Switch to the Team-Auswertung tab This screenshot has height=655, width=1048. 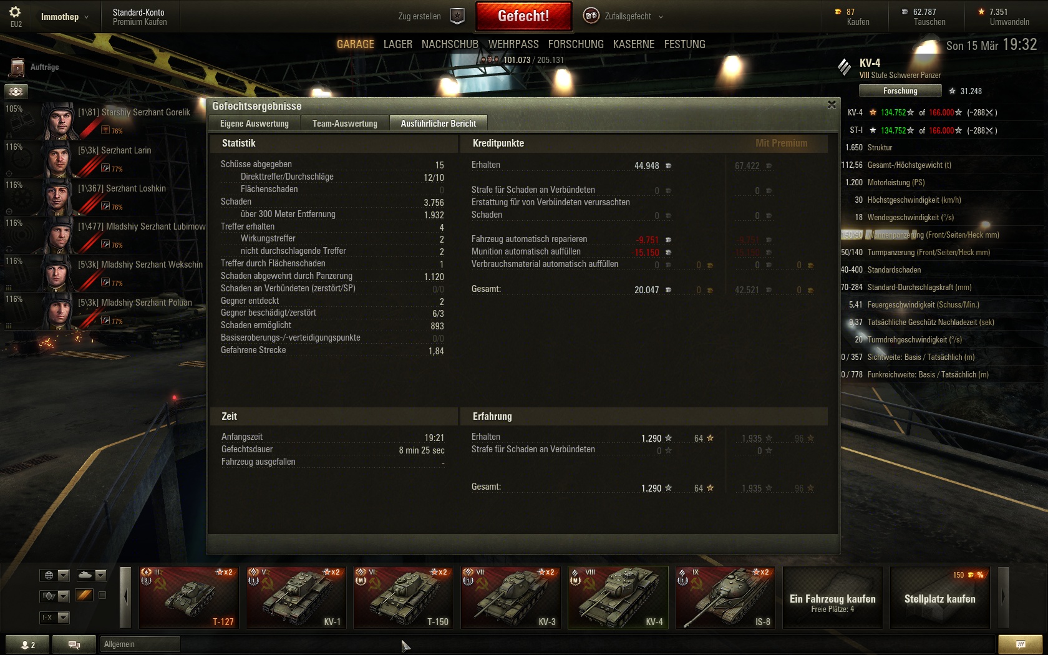tap(344, 124)
